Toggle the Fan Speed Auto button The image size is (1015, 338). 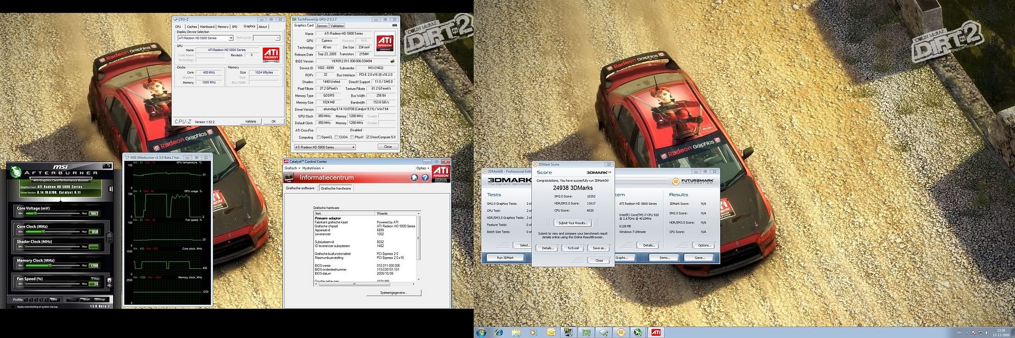click(96, 278)
